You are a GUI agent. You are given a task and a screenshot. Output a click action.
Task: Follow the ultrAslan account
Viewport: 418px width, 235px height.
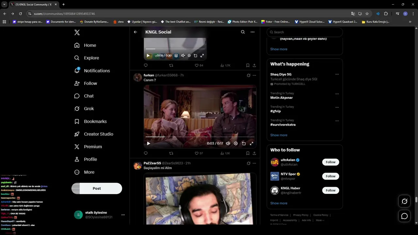[330, 162]
